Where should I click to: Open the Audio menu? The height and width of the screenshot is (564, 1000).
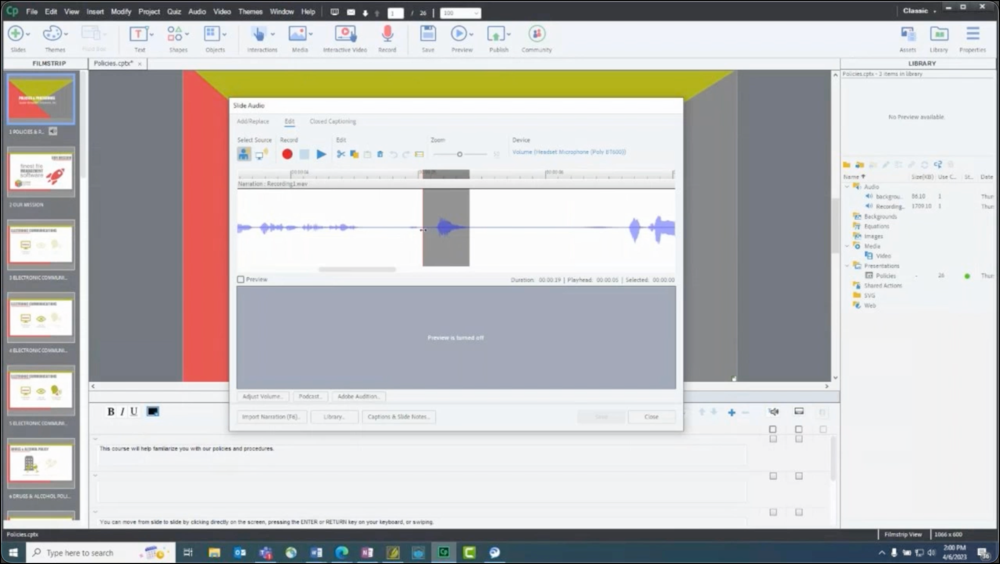pos(197,11)
